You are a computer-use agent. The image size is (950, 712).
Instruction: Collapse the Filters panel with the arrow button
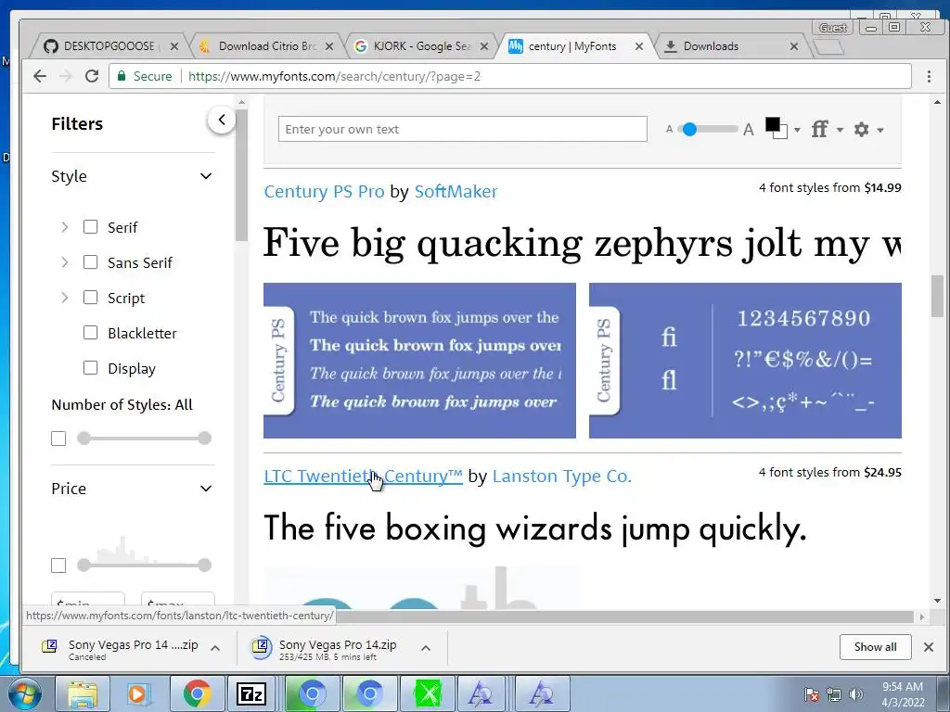[x=222, y=120]
